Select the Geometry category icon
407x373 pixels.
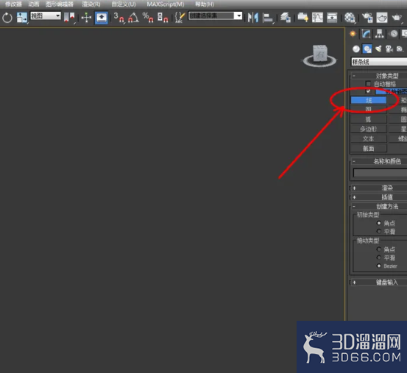tap(356, 49)
